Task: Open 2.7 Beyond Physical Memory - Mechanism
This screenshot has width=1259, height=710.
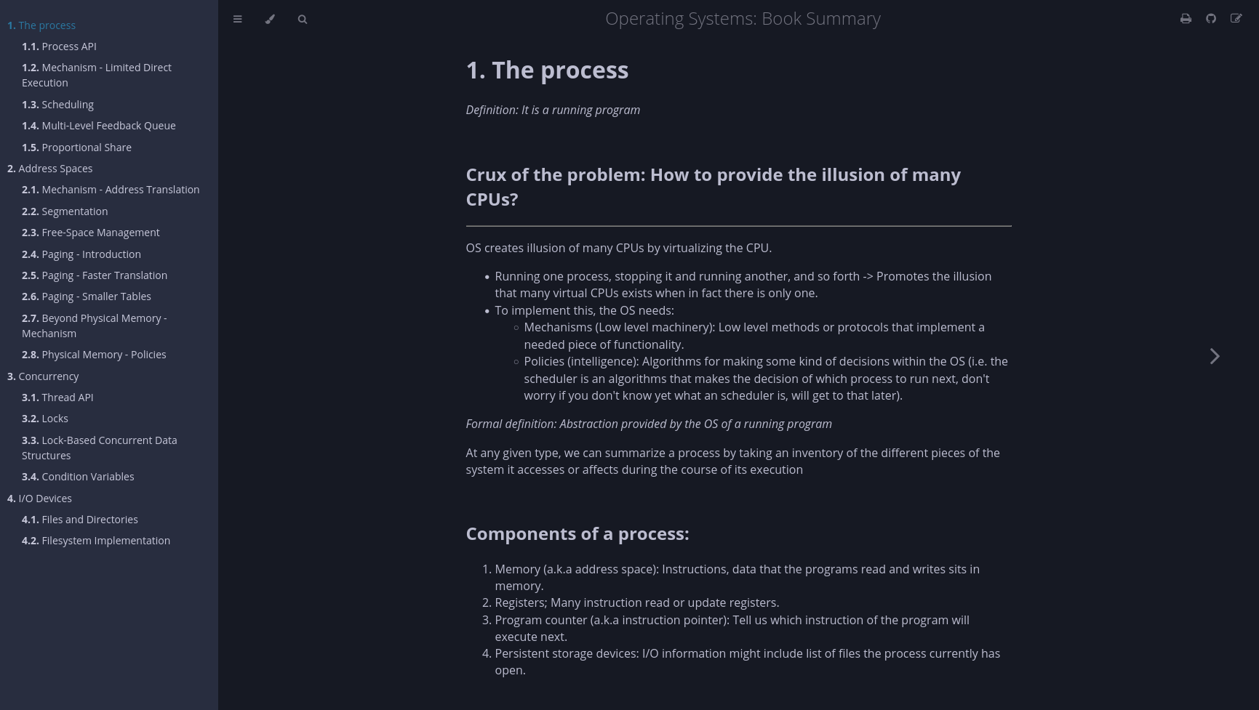Action: point(94,326)
